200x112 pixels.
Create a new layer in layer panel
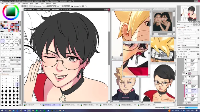click(179, 54)
